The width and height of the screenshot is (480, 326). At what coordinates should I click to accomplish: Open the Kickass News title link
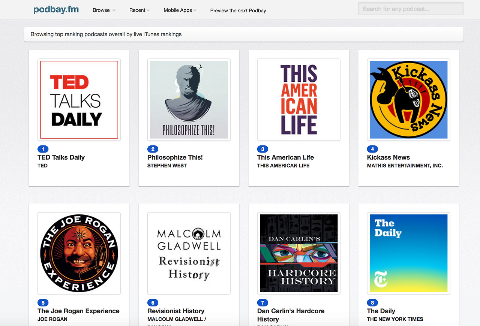pos(388,157)
